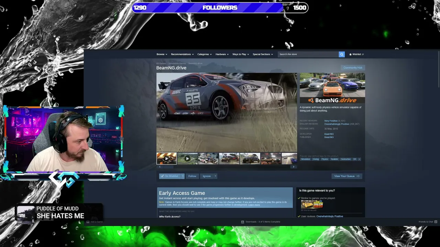Open the Ways to Play menu
Viewport: 440px width, 247px height.
click(x=241, y=54)
